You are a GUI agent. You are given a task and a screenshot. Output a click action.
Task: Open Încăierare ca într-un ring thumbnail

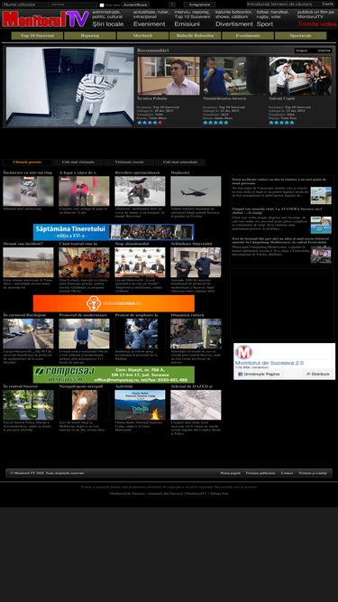28,191
